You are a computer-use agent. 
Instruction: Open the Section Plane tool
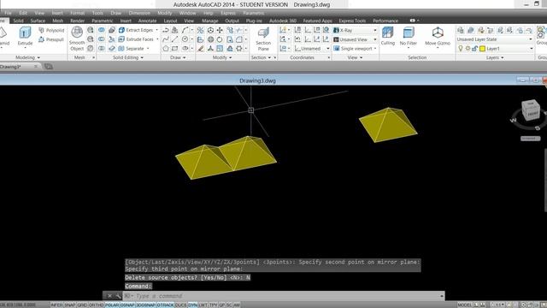point(263,39)
